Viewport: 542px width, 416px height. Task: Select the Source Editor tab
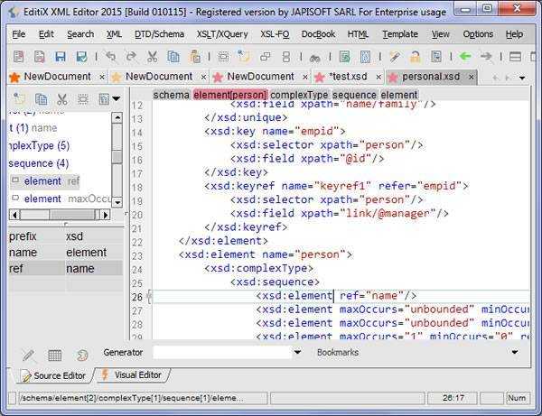click(x=54, y=375)
